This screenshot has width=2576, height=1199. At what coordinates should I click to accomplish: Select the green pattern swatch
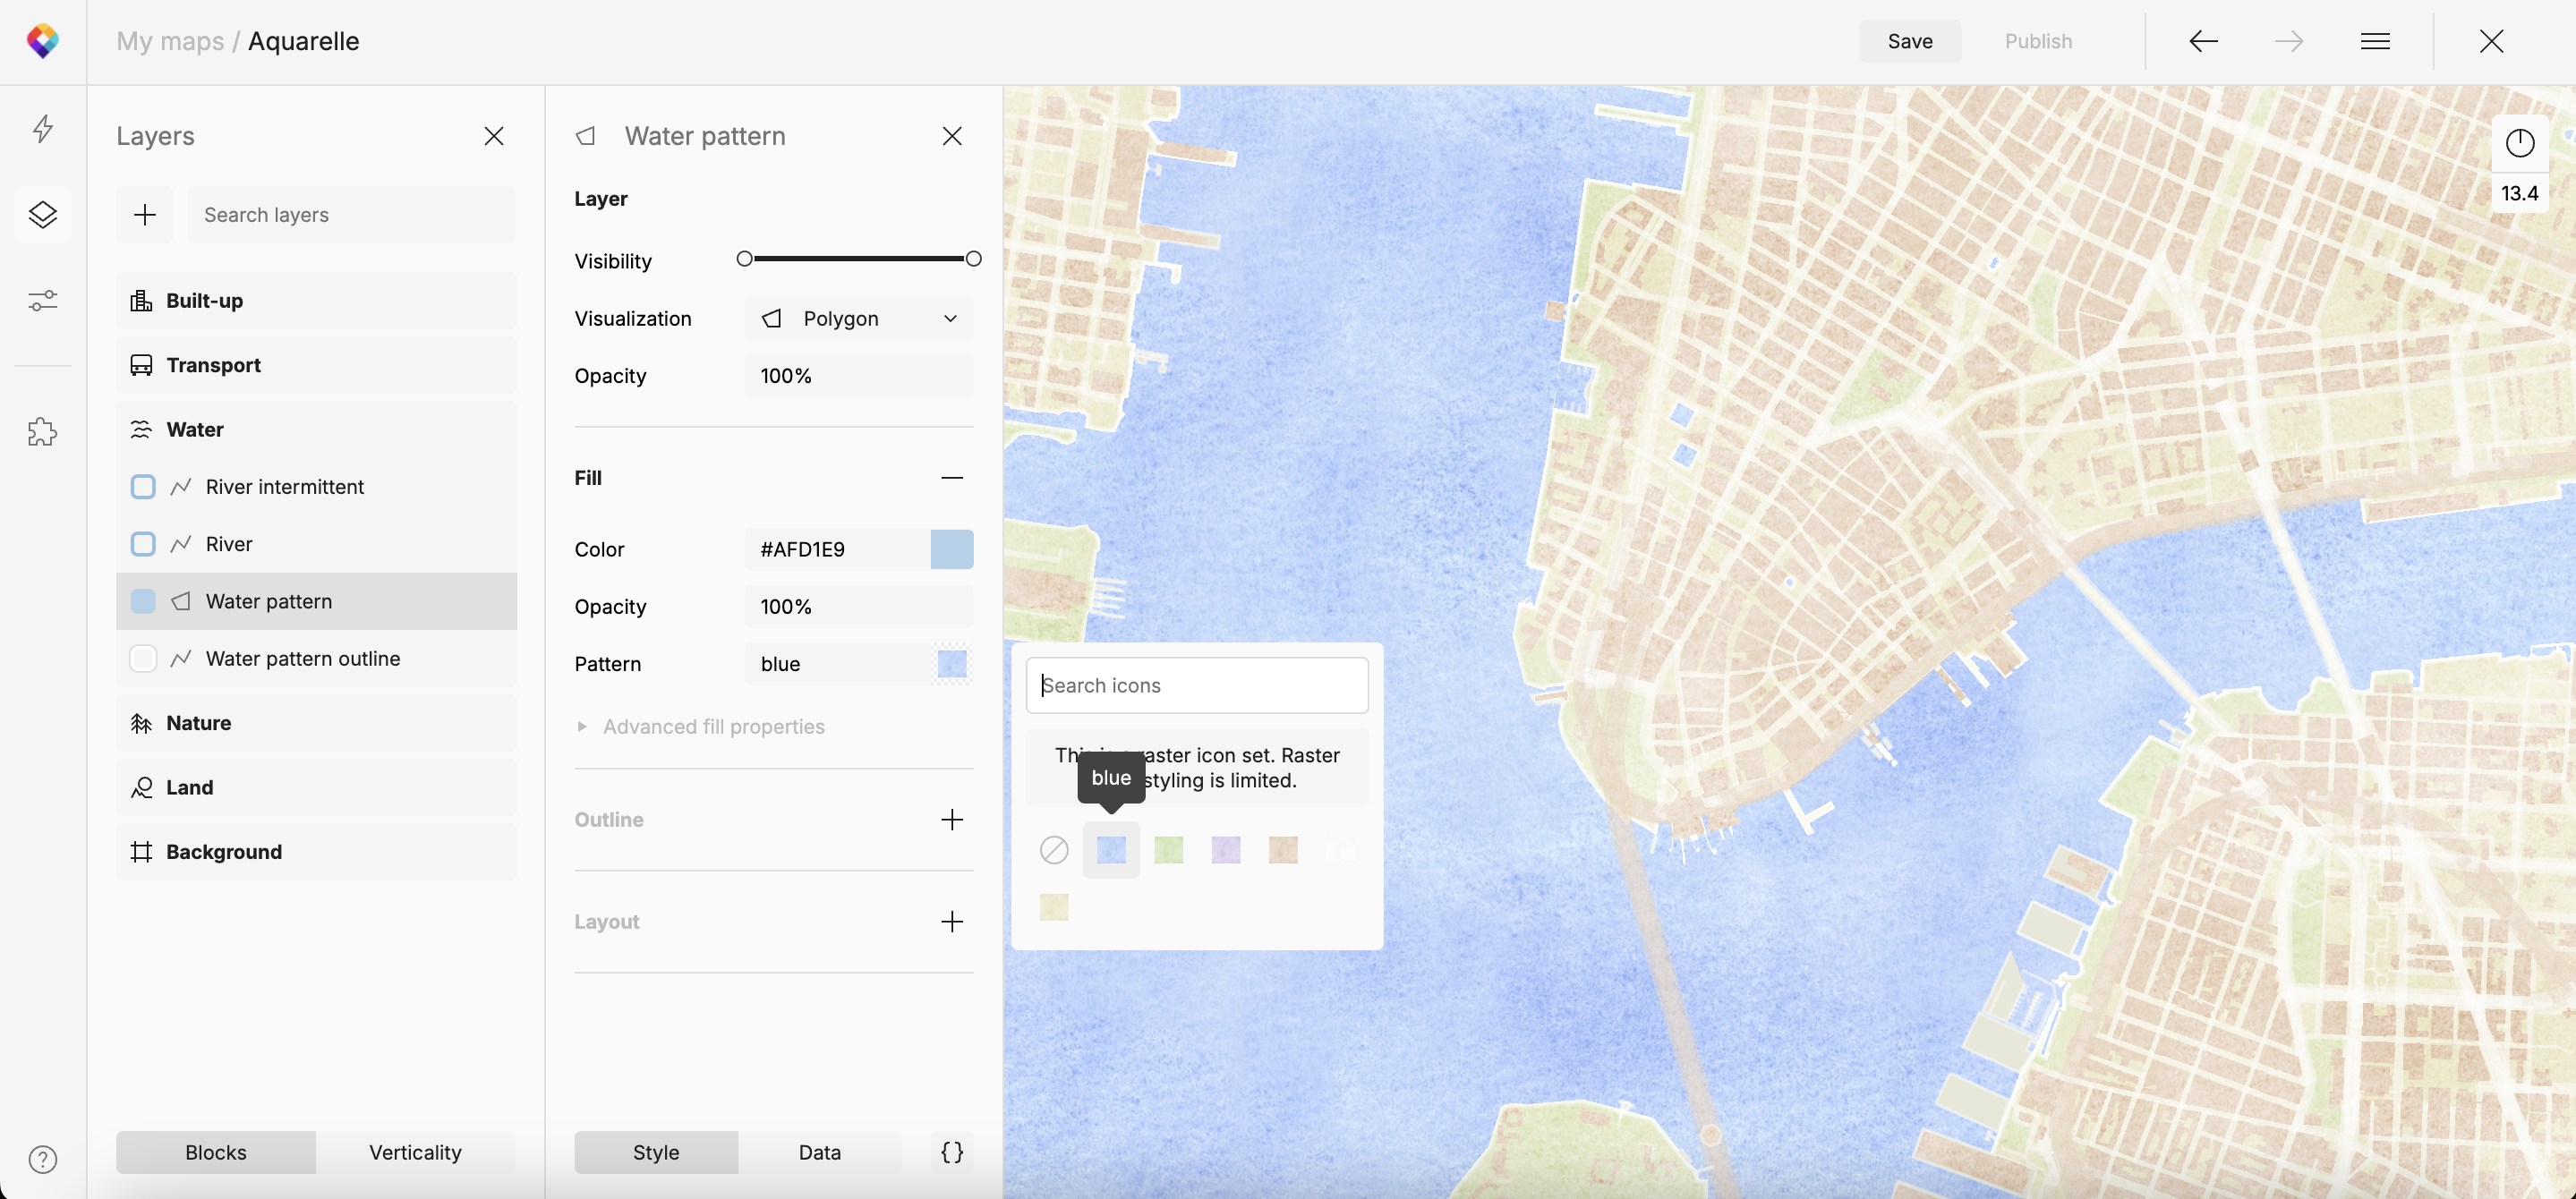point(1168,850)
